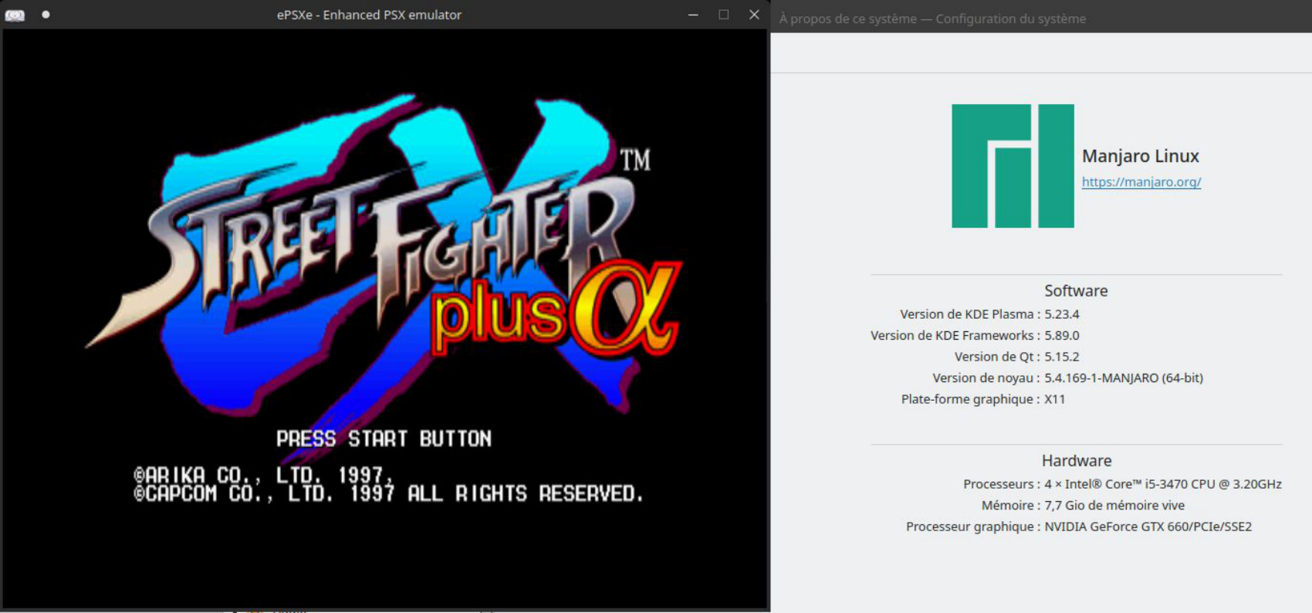
Task: Click the "©ARIKA CO., LTD. 1997," copyright line
Action: point(263,474)
